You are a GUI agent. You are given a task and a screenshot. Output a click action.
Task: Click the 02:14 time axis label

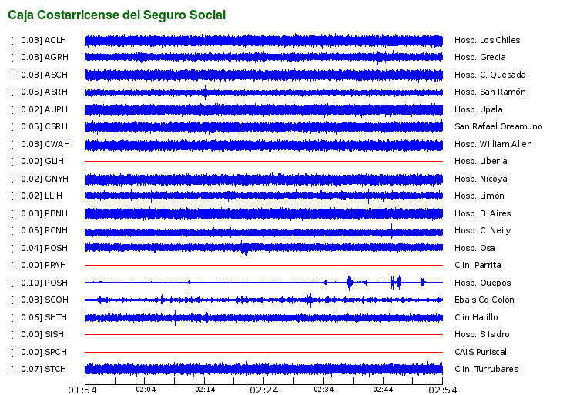(x=205, y=390)
